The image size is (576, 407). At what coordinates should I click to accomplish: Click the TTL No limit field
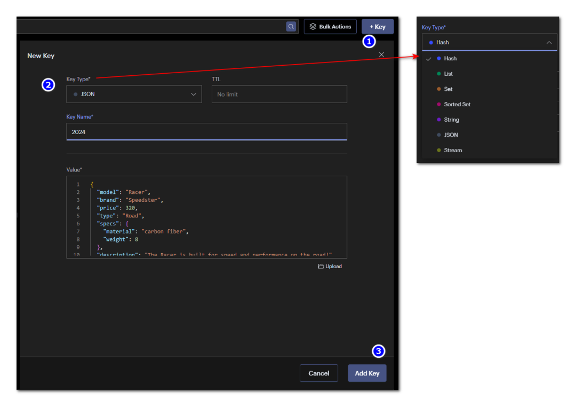point(279,94)
